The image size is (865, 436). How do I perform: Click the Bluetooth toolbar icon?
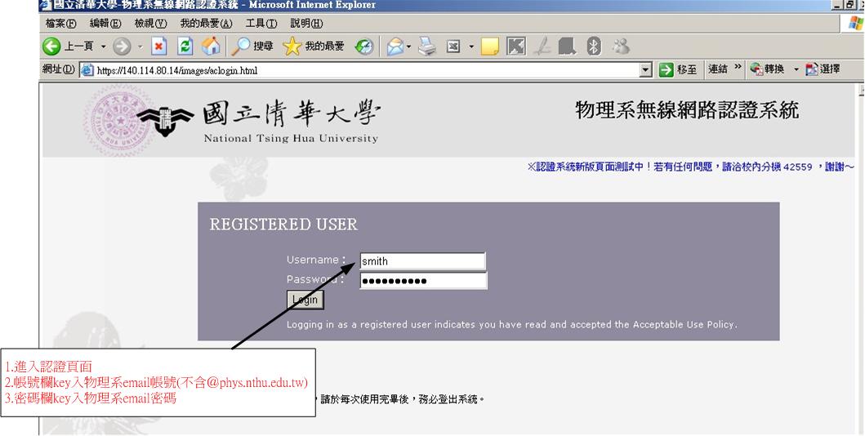[594, 47]
